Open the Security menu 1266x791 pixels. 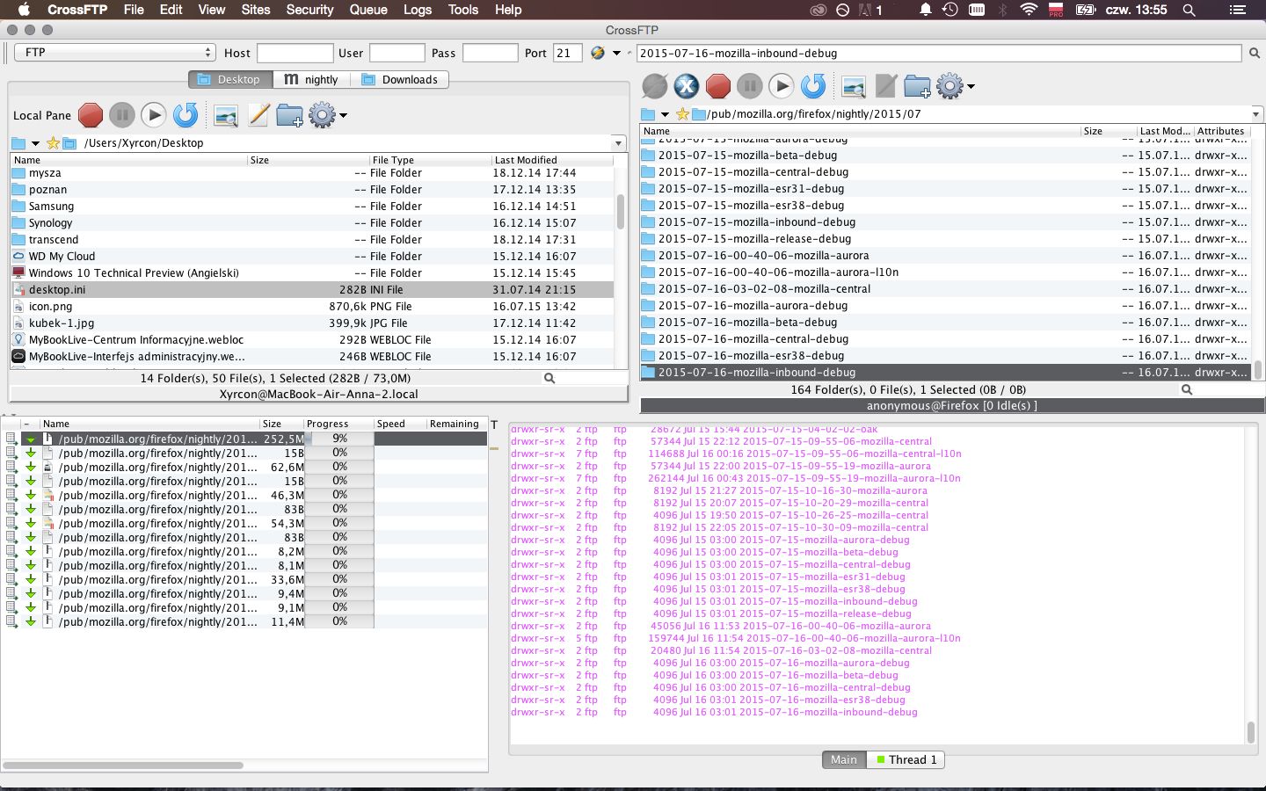[309, 10]
